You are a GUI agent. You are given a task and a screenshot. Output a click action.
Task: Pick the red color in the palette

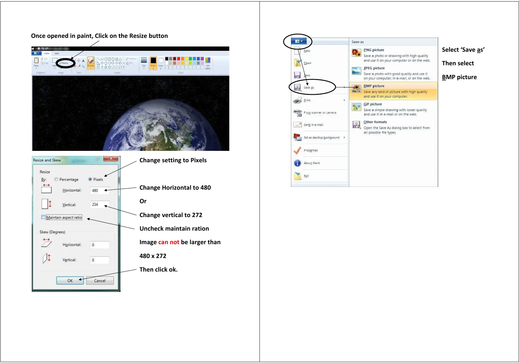[178, 58]
